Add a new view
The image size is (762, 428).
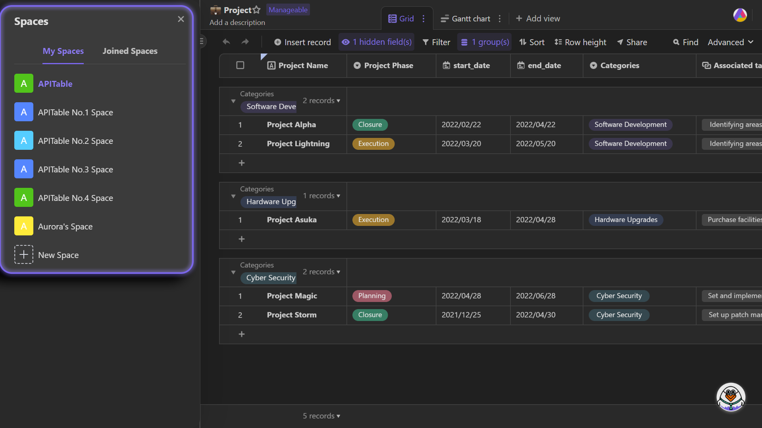538,19
